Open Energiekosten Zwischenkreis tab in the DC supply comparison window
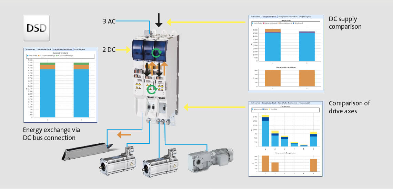The image size is (393, 189). [288, 17]
